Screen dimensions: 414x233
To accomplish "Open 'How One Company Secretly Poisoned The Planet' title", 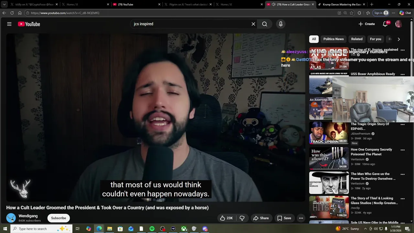I will pos(371,152).
